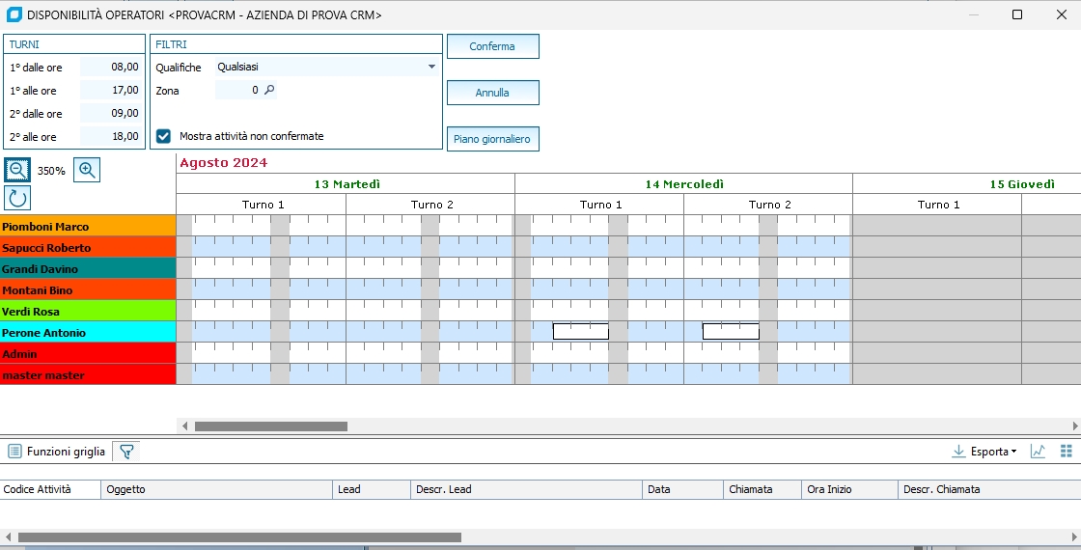Screen dimensions: 1081x550
Task: Select the cyan Perone Antonio operator row
Action: (87, 333)
